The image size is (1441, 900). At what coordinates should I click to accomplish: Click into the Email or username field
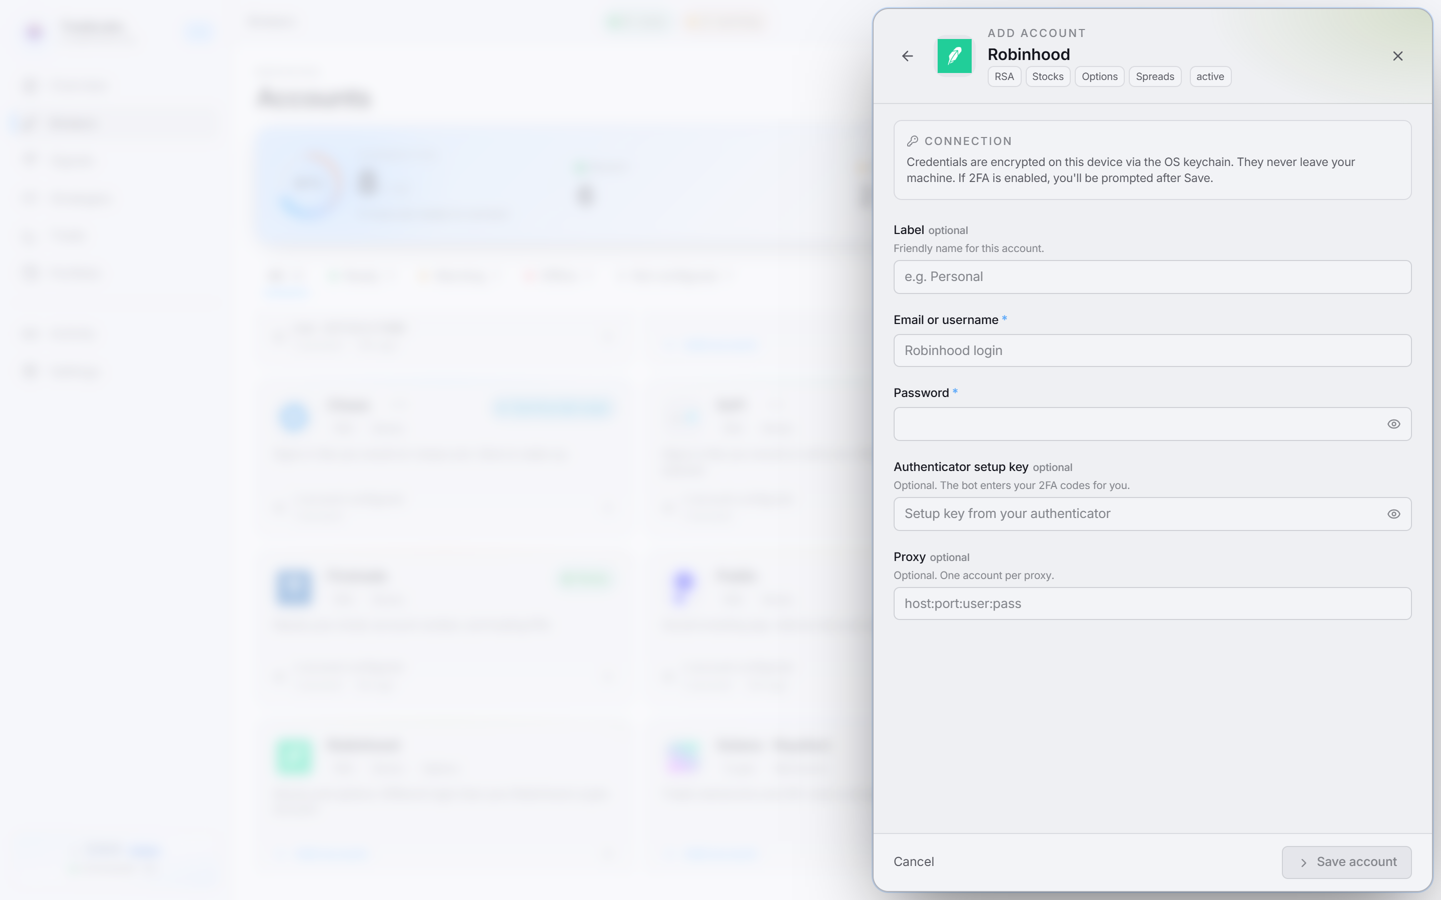1152,350
